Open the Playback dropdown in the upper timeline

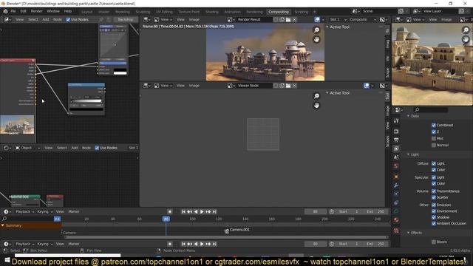(24, 212)
